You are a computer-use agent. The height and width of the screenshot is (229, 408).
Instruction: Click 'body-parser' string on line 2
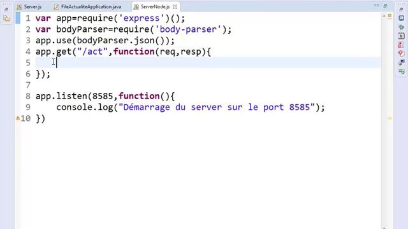point(189,29)
